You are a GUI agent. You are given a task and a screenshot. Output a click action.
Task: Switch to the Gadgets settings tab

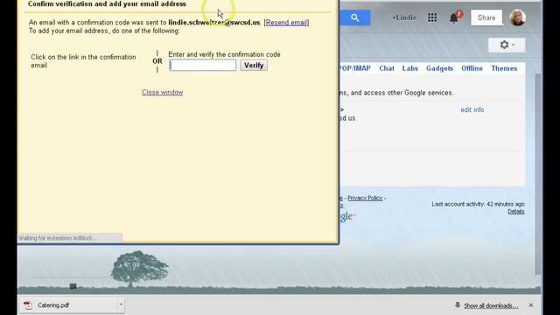[439, 68]
